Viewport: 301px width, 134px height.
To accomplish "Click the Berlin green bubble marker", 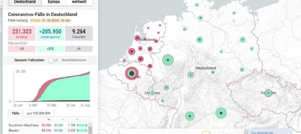I will (x=243, y=40).
